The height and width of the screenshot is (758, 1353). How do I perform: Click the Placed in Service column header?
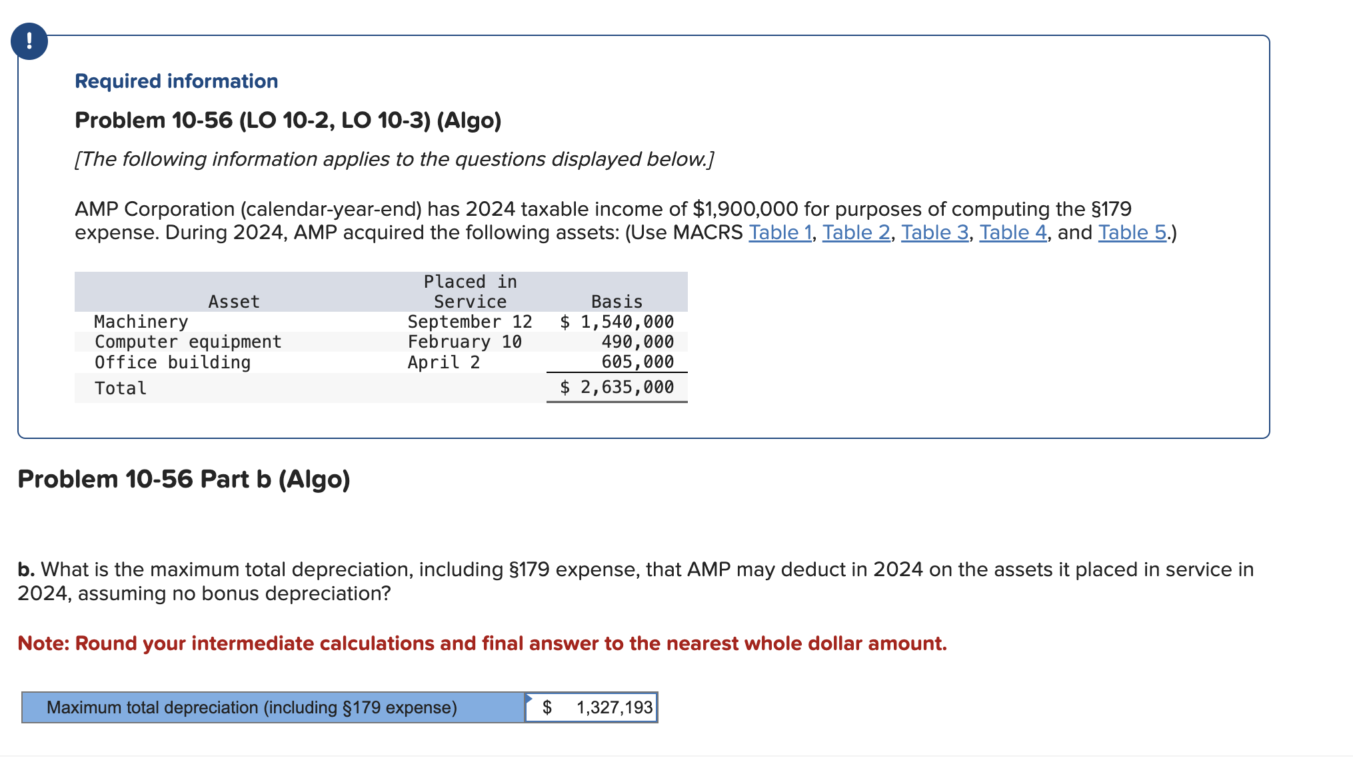[x=470, y=292]
